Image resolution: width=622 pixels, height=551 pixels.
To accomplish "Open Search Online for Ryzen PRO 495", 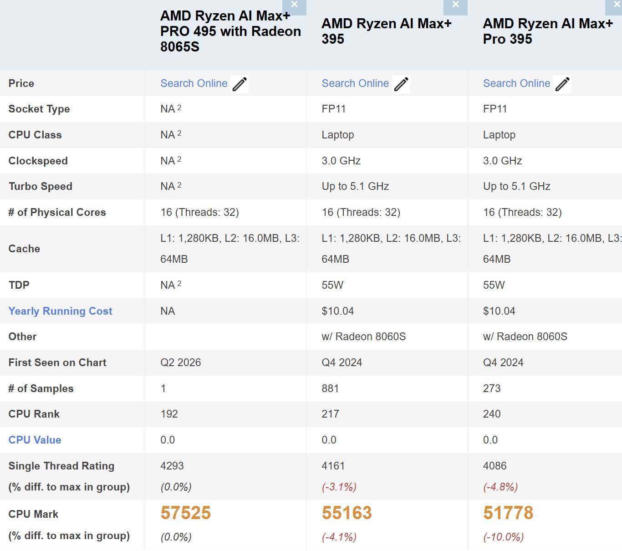I will pyautogui.click(x=194, y=83).
